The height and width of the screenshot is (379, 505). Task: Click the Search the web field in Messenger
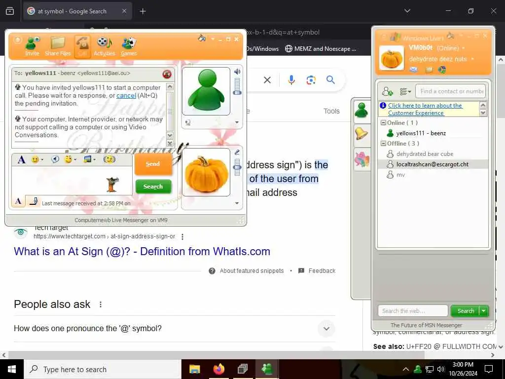point(413,311)
